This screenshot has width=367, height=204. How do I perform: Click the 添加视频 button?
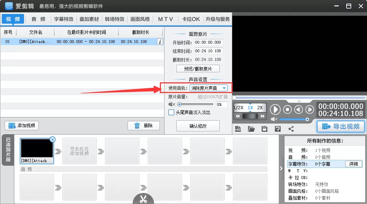(x=22, y=126)
